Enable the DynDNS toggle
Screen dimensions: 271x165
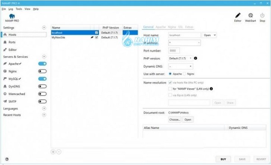coord(42,86)
